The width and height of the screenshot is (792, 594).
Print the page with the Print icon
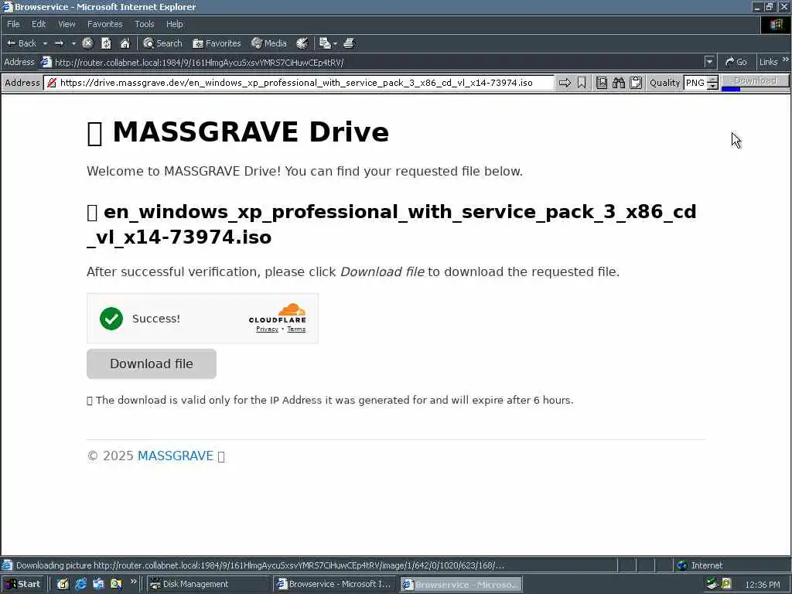349,43
